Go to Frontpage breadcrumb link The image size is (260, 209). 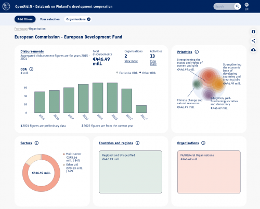(x=21, y=29)
